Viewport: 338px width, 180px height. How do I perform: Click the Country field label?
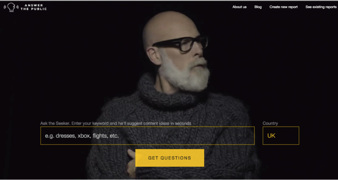tap(270, 123)
